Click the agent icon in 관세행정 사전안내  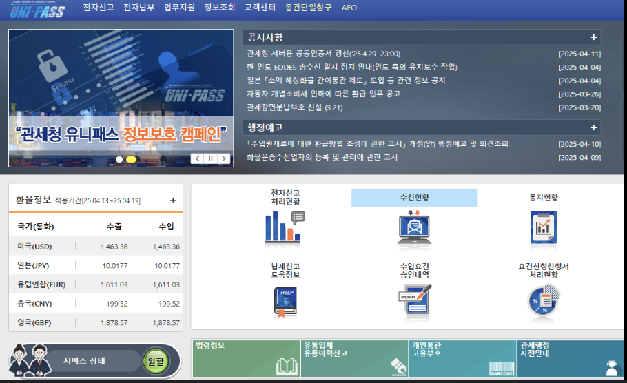tap(612, 367)
